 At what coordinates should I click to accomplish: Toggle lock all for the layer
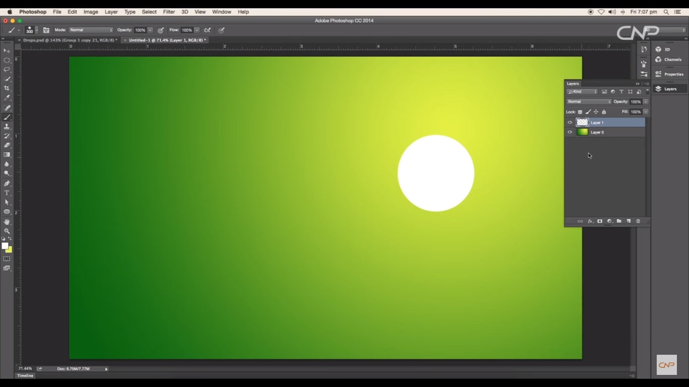604,112
